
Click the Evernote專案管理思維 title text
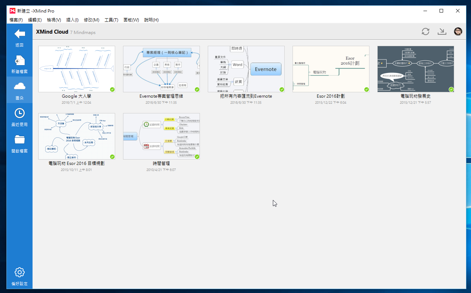click(161, 96)
